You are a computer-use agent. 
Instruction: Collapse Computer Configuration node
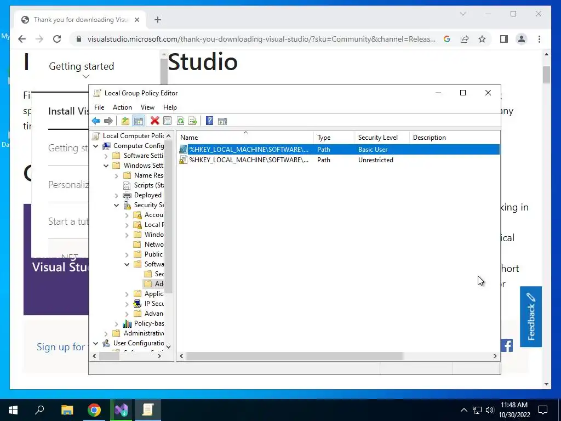tap(96, 146)
